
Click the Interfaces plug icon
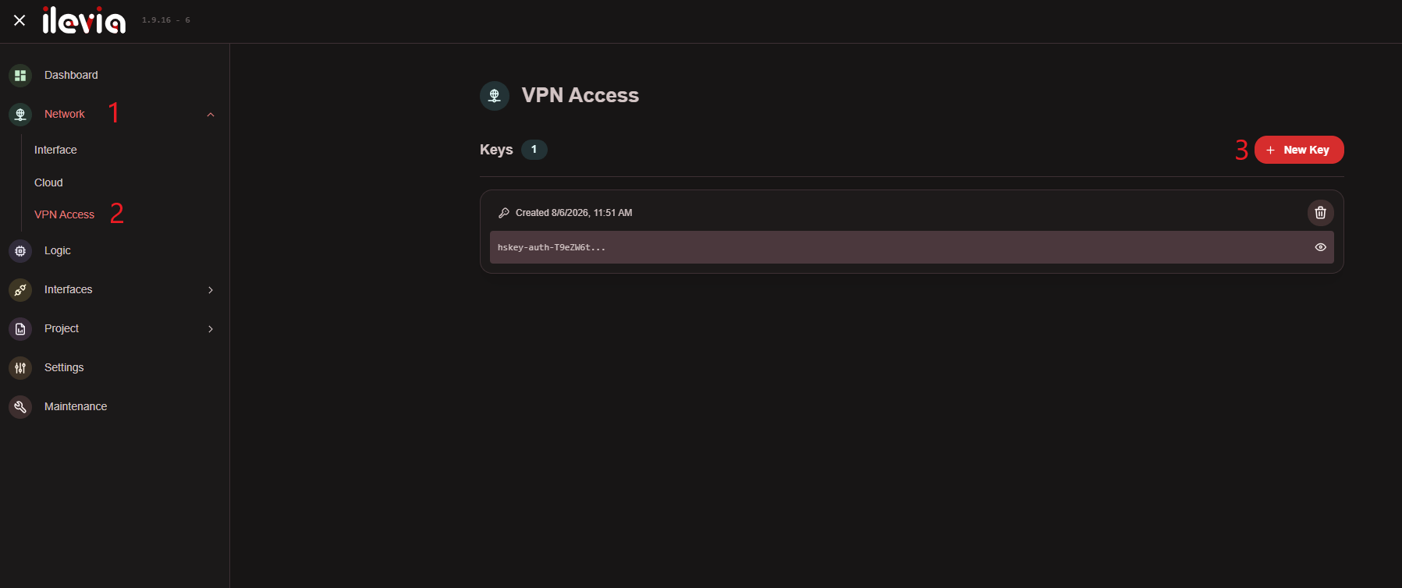(20, 290)
